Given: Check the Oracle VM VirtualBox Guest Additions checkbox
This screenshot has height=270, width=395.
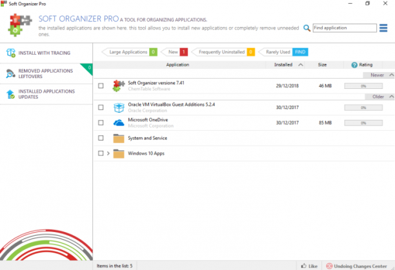Looking at the screenshot, I should (101, 108).
